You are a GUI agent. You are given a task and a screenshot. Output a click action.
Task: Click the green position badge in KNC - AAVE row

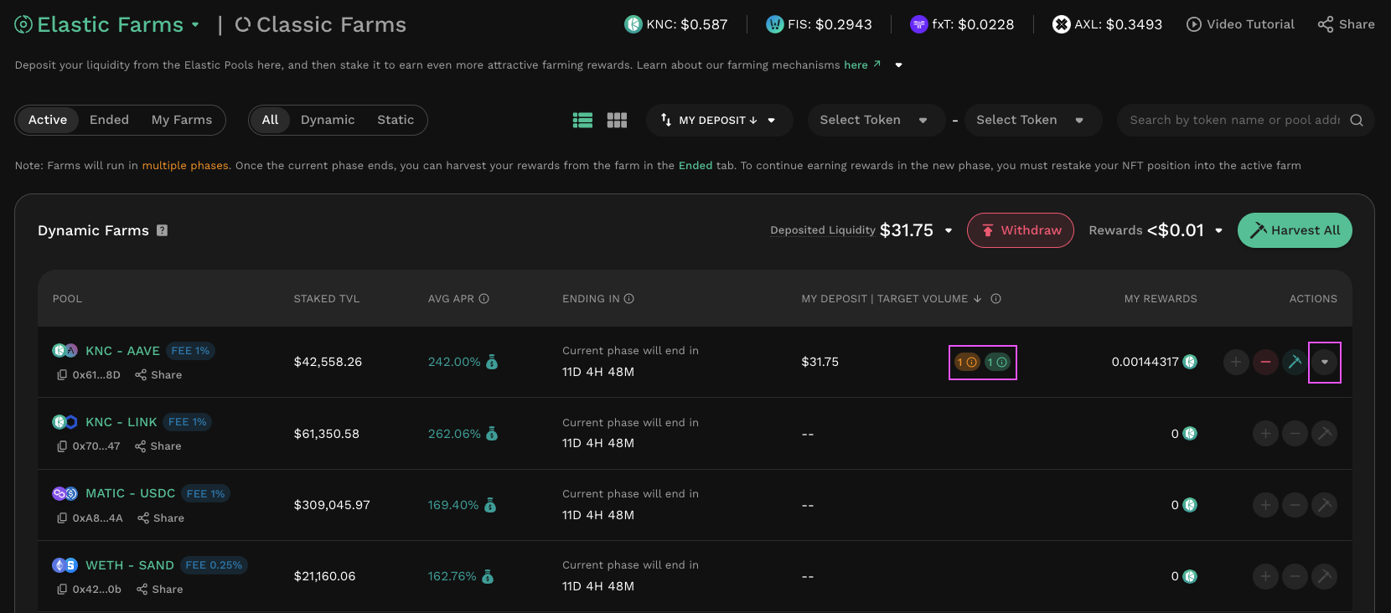[997, 363]
